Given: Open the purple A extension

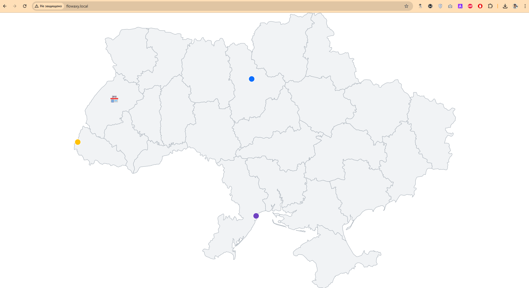Looking at the screenshot, I should [460, 6].
